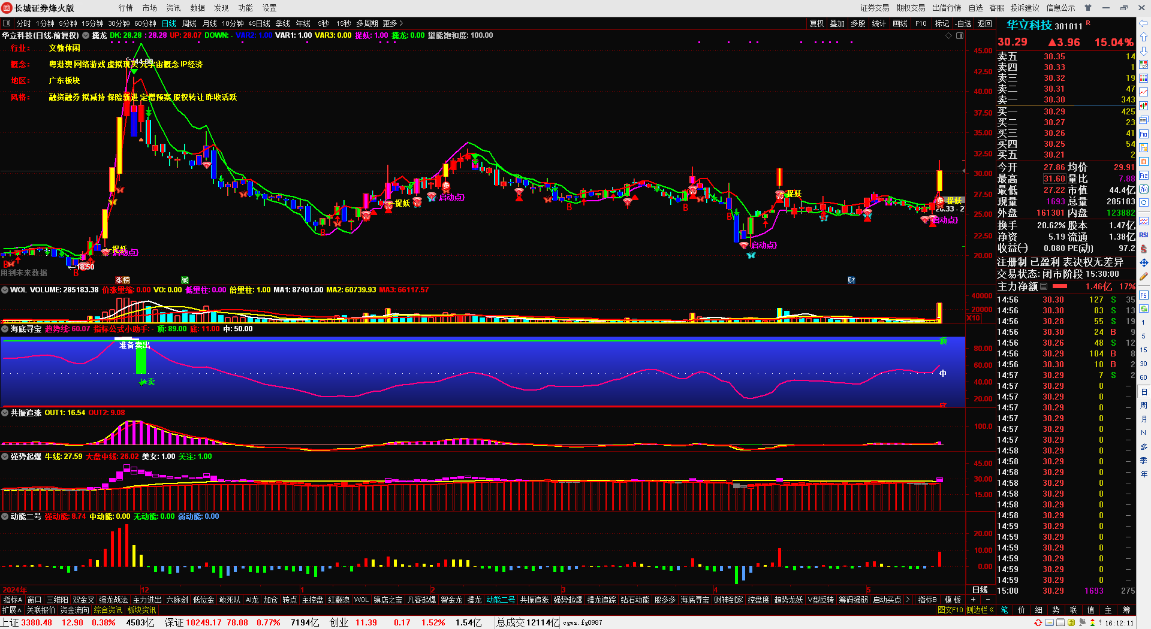Screen dimensions: 1151x629
Task: Open the f(x) formula icon in sidebar
Action: tap(1143, 189)
